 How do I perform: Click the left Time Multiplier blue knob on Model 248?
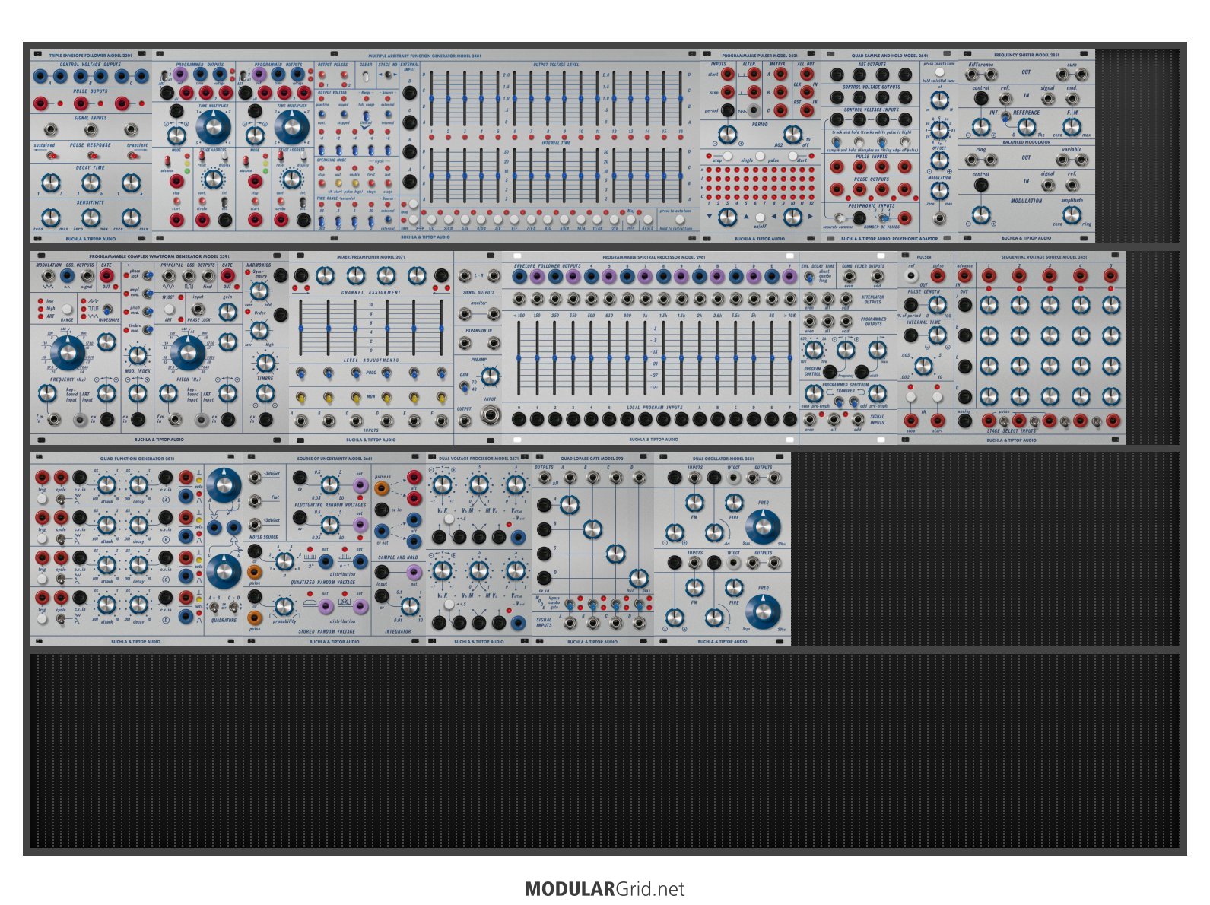coord(213,126)
